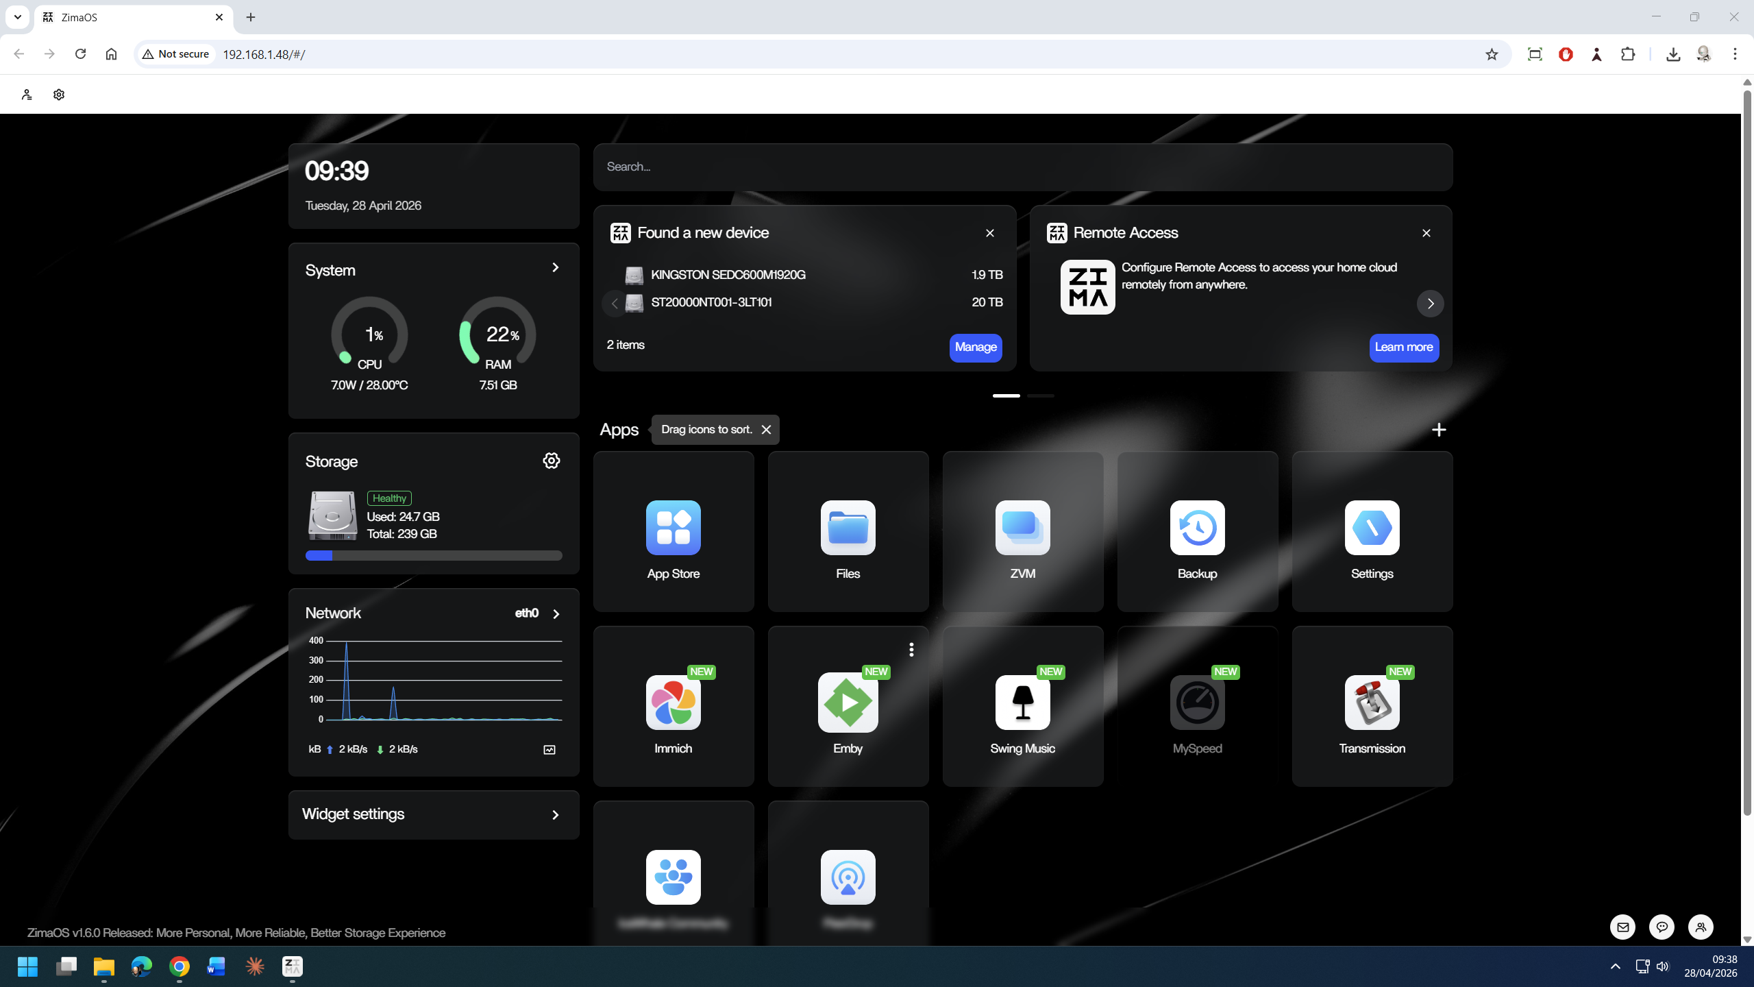Show previous notification card
Screen dimensions: 1754x987
pyautogui.click(x=615, y=304)
